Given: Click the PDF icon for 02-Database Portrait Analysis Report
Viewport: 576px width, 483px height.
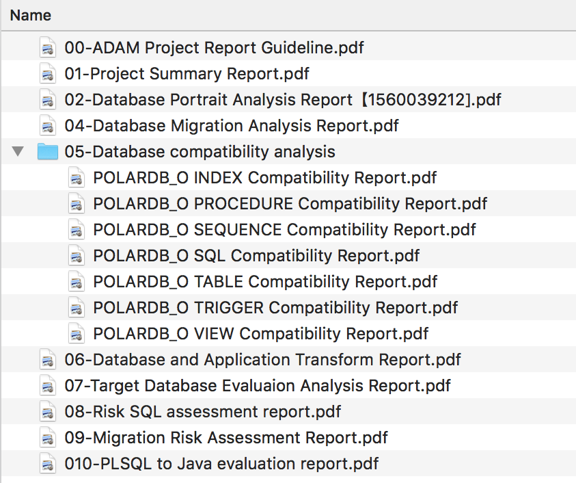Looking at the screenshot, I should point(48,100).
